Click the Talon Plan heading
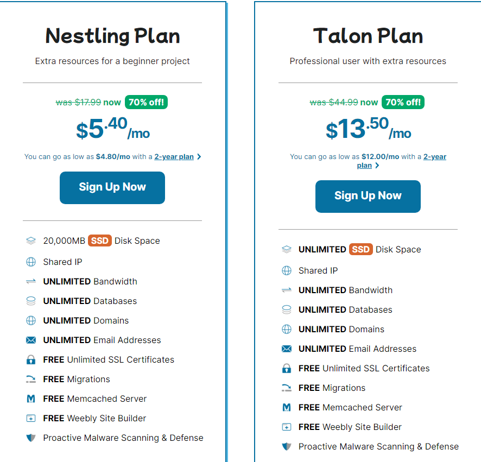The width and height of the screenshot is (481, 462). click(368, 36)
